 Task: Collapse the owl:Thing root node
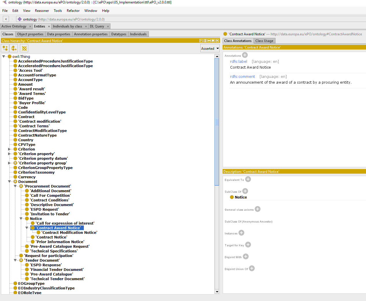coord(4,57)
